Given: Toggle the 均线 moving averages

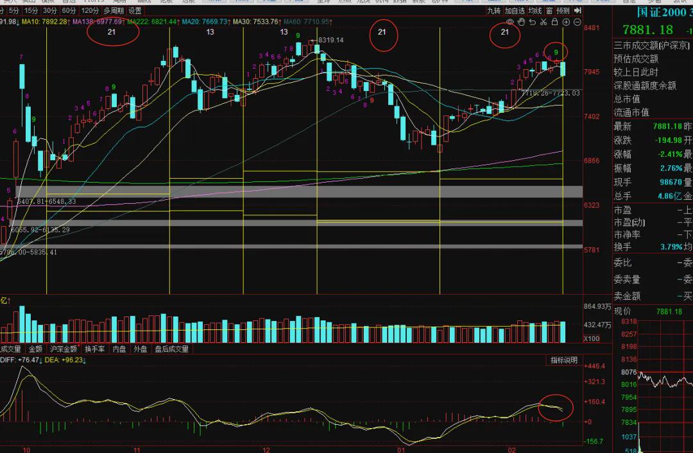Looking at the screenshot, I should (535, 11).
